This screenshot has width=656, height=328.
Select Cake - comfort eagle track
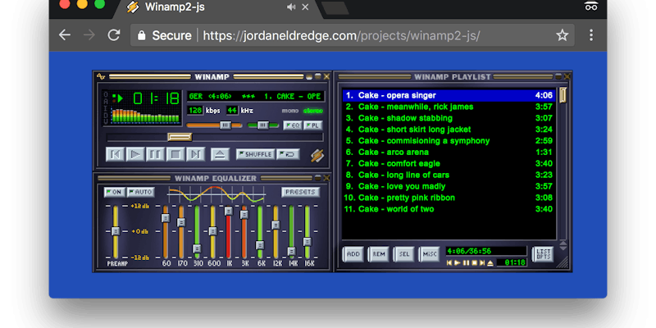(x=449, y=163)
